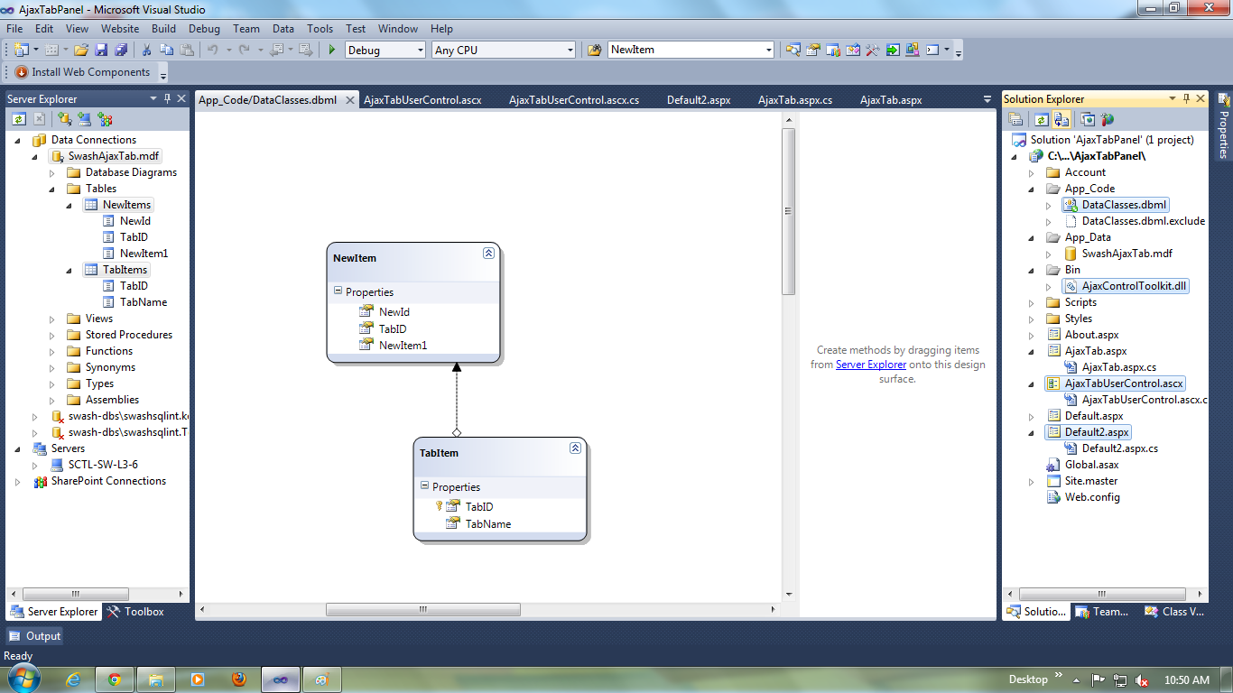
Task: Open the File menu
Action: (x=15, y=29)
